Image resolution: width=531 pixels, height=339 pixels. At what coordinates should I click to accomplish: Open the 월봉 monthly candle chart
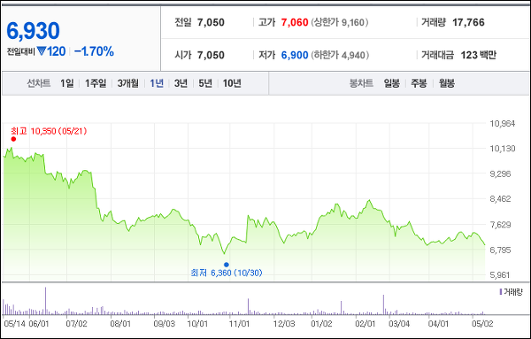[x=447, y=83]
